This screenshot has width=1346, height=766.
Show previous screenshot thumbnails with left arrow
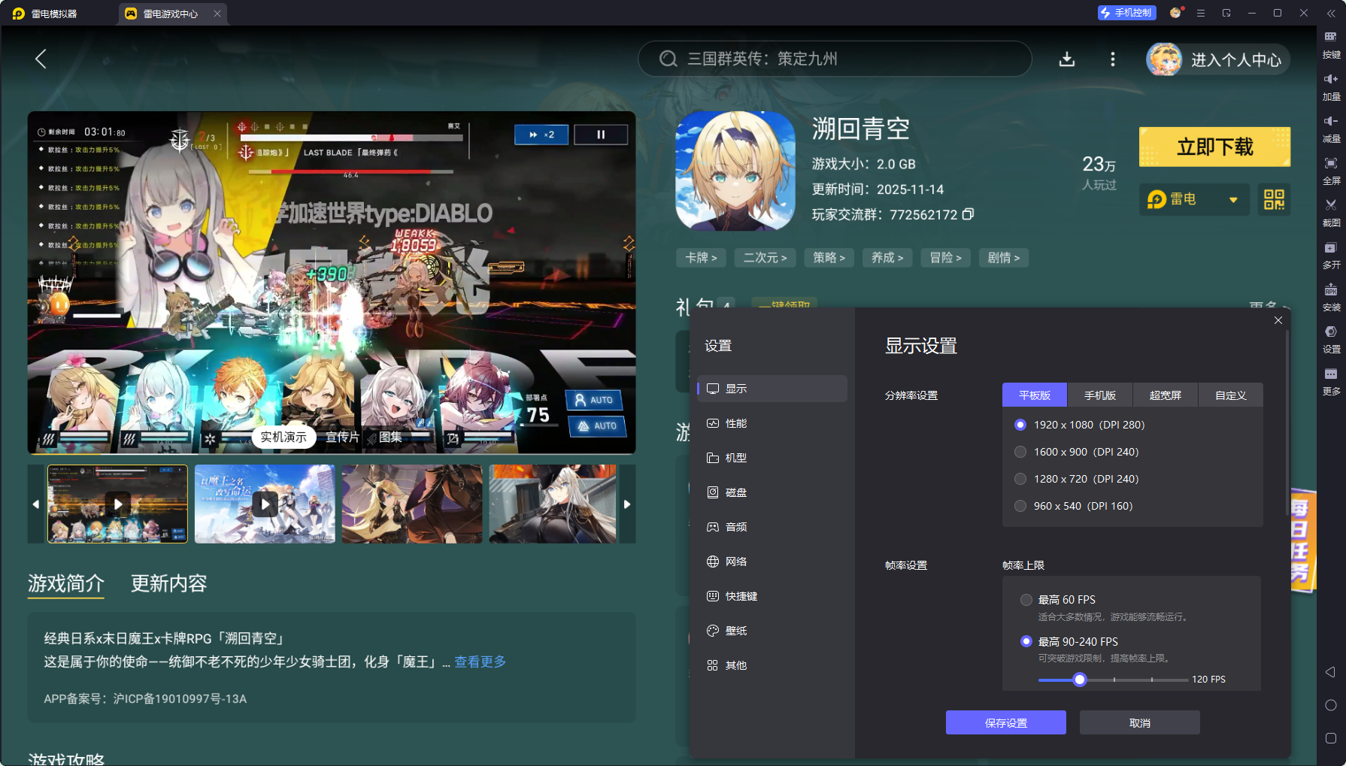pyautogui.click(x=36, y=504)
